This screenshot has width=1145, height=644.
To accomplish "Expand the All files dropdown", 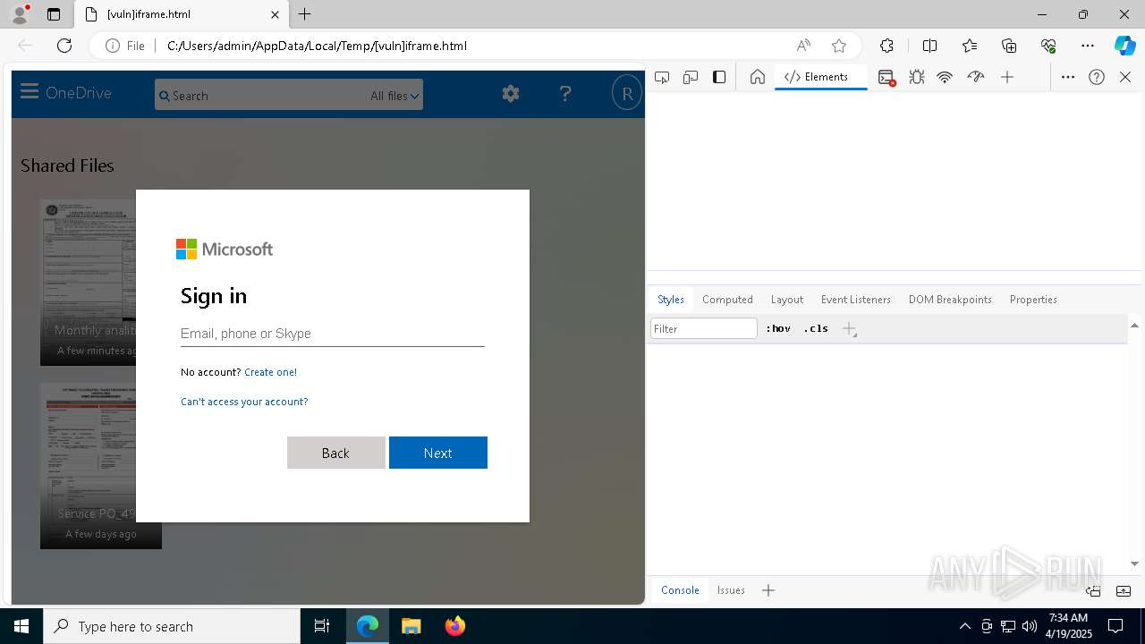I will [x=394, y=96].
